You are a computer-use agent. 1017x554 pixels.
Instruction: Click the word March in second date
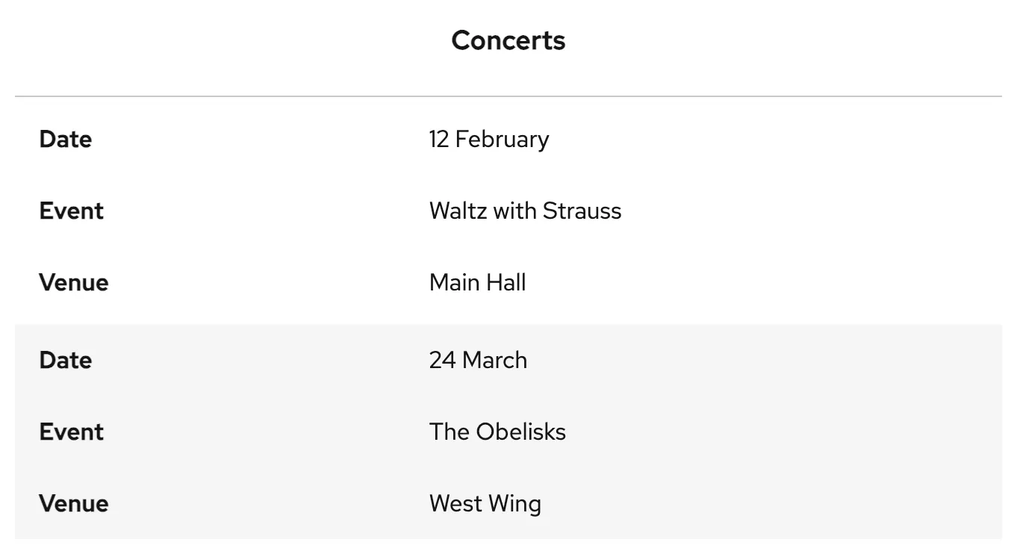pos(494,360)
